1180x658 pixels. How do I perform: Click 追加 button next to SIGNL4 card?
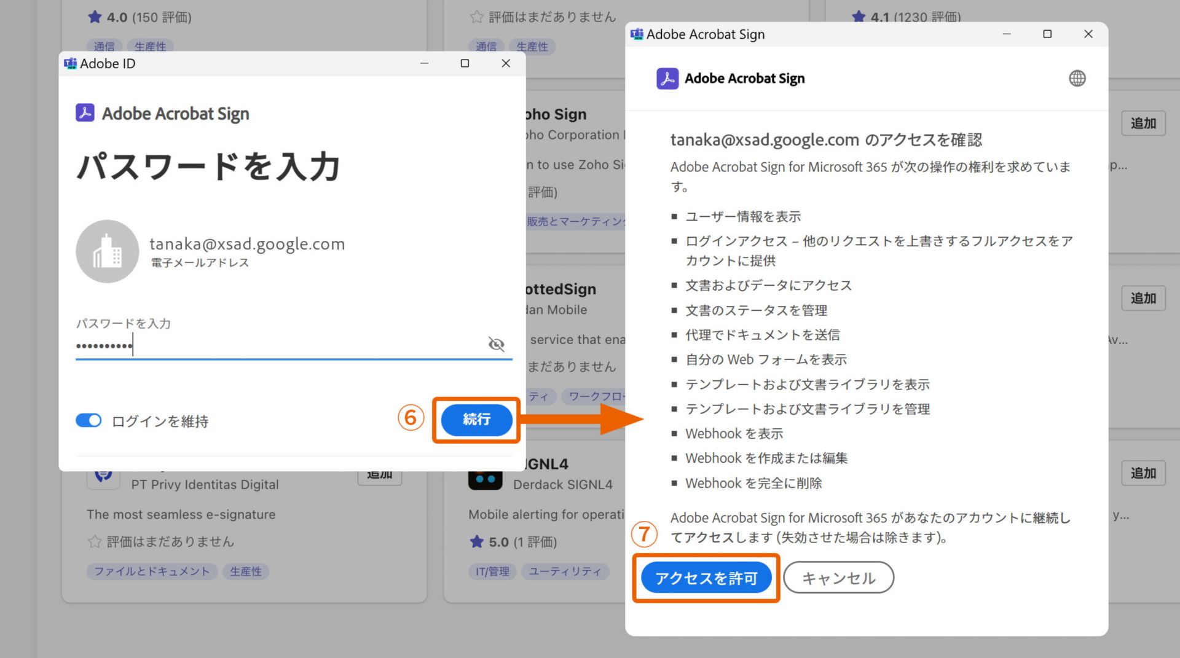click(1143, 473)
